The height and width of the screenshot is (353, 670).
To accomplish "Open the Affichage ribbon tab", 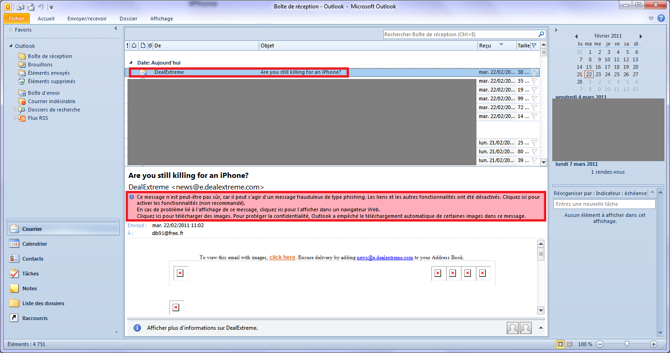I will (x=161, y=19).
